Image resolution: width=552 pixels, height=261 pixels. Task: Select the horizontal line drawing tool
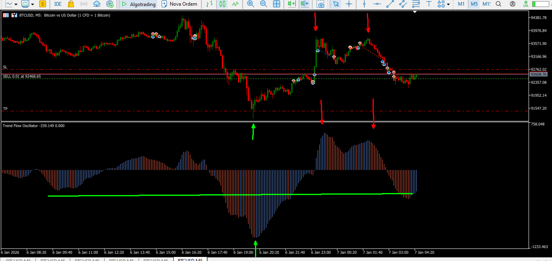click(377, 4)
